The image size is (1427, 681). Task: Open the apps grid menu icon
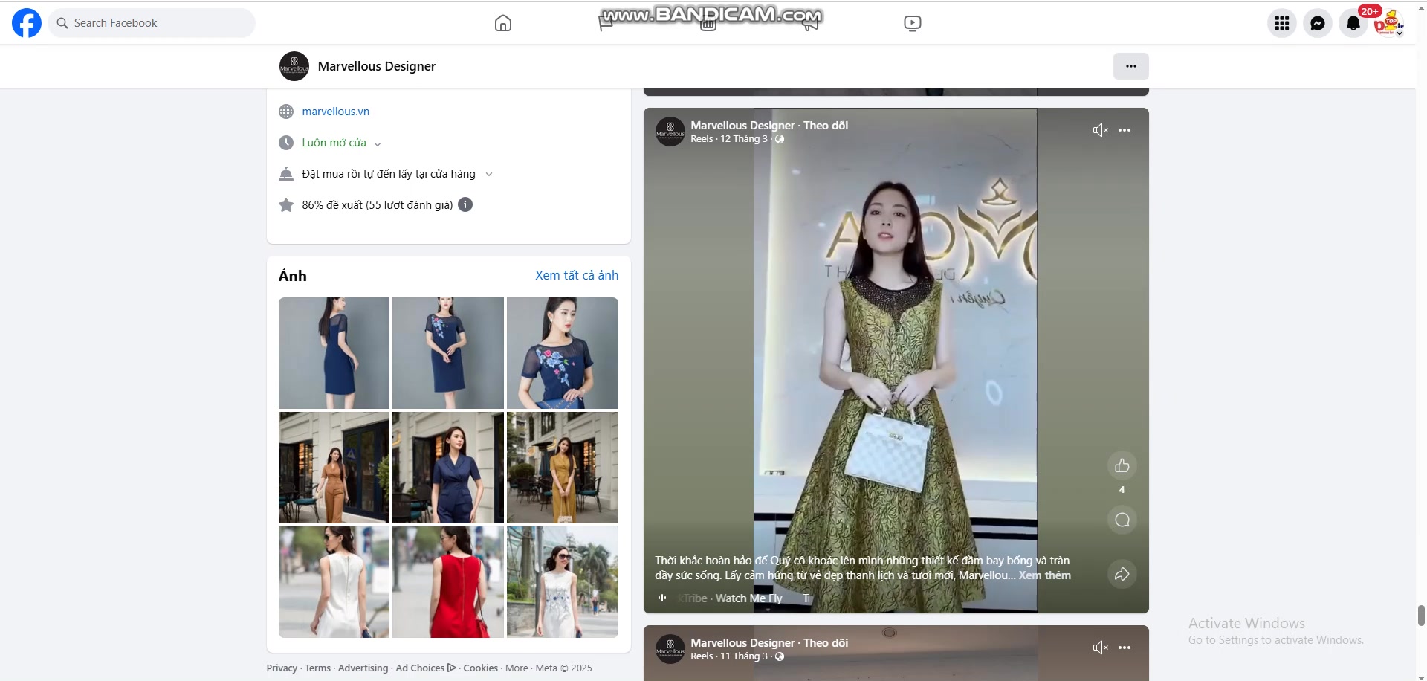pos(1281,23)
